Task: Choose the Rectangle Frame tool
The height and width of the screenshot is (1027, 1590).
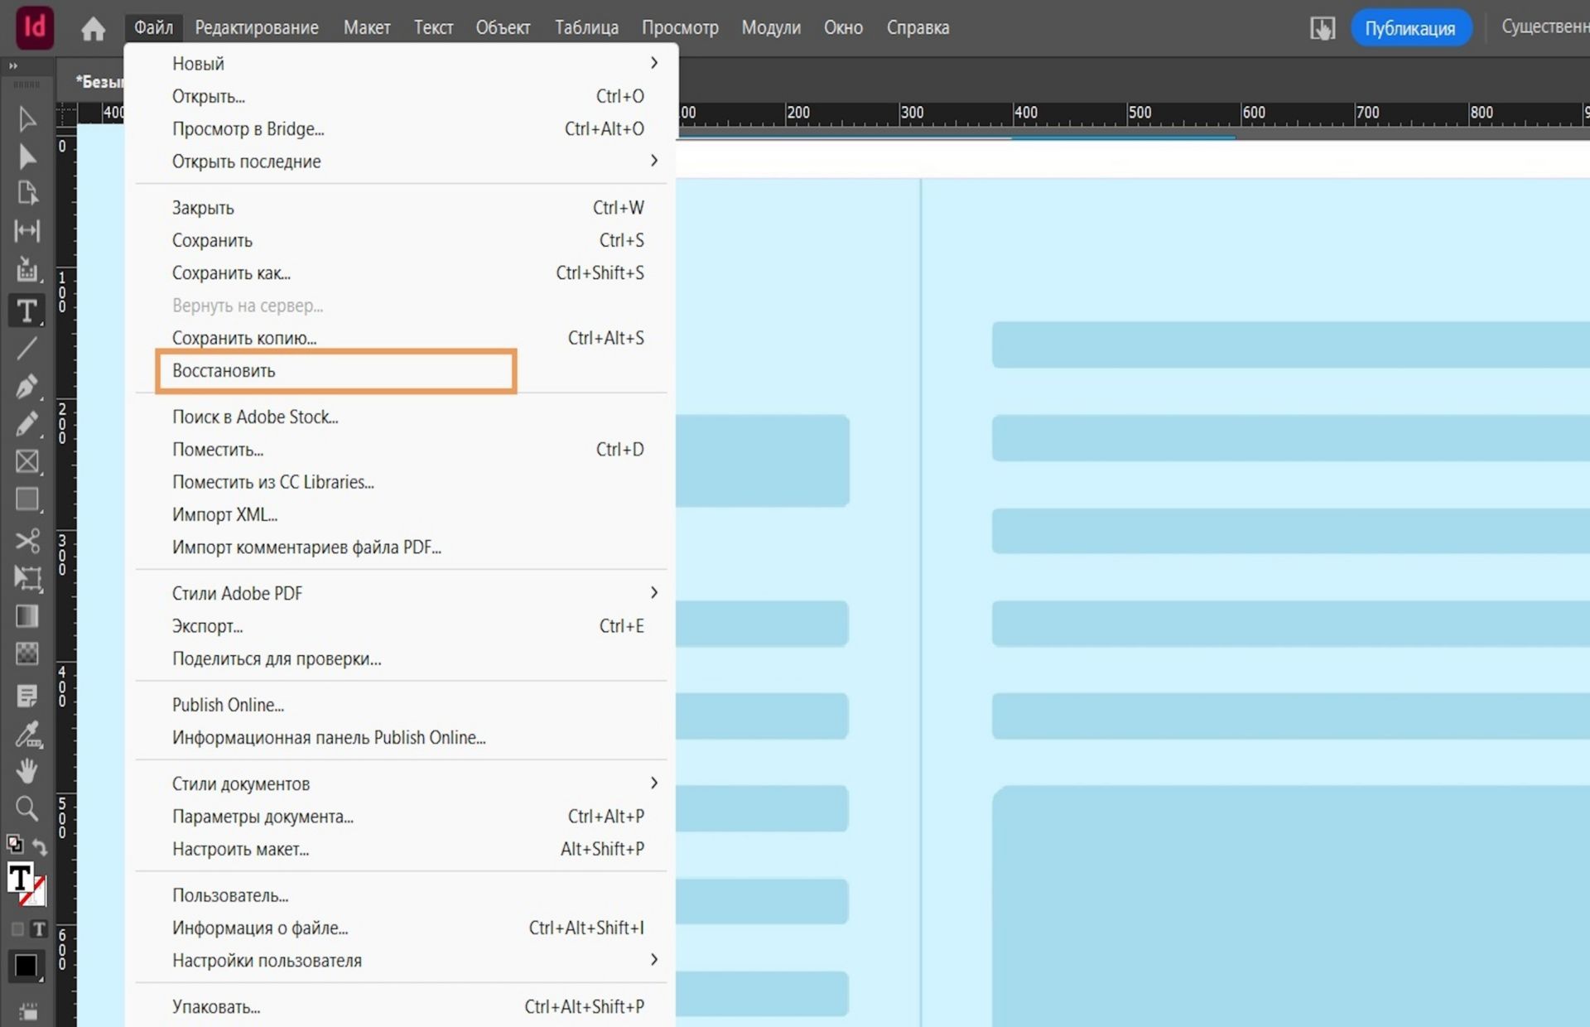Action: [x=26, y=461]
